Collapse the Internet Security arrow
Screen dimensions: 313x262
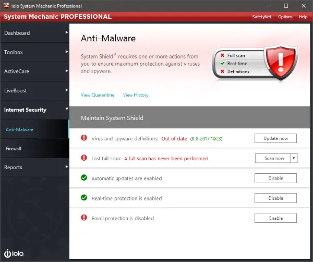click(x=67, y=109)
